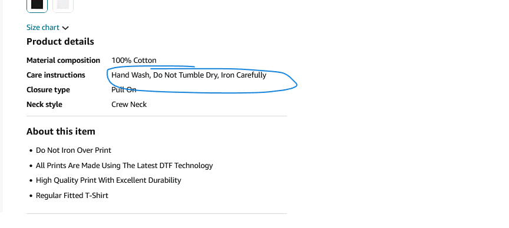Click the Material composition label
509x228 pixels.
tap(63, 61)
